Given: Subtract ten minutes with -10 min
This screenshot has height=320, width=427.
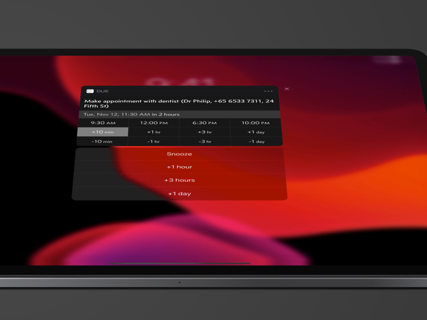Looking at the screenshot, I should 102,141.
